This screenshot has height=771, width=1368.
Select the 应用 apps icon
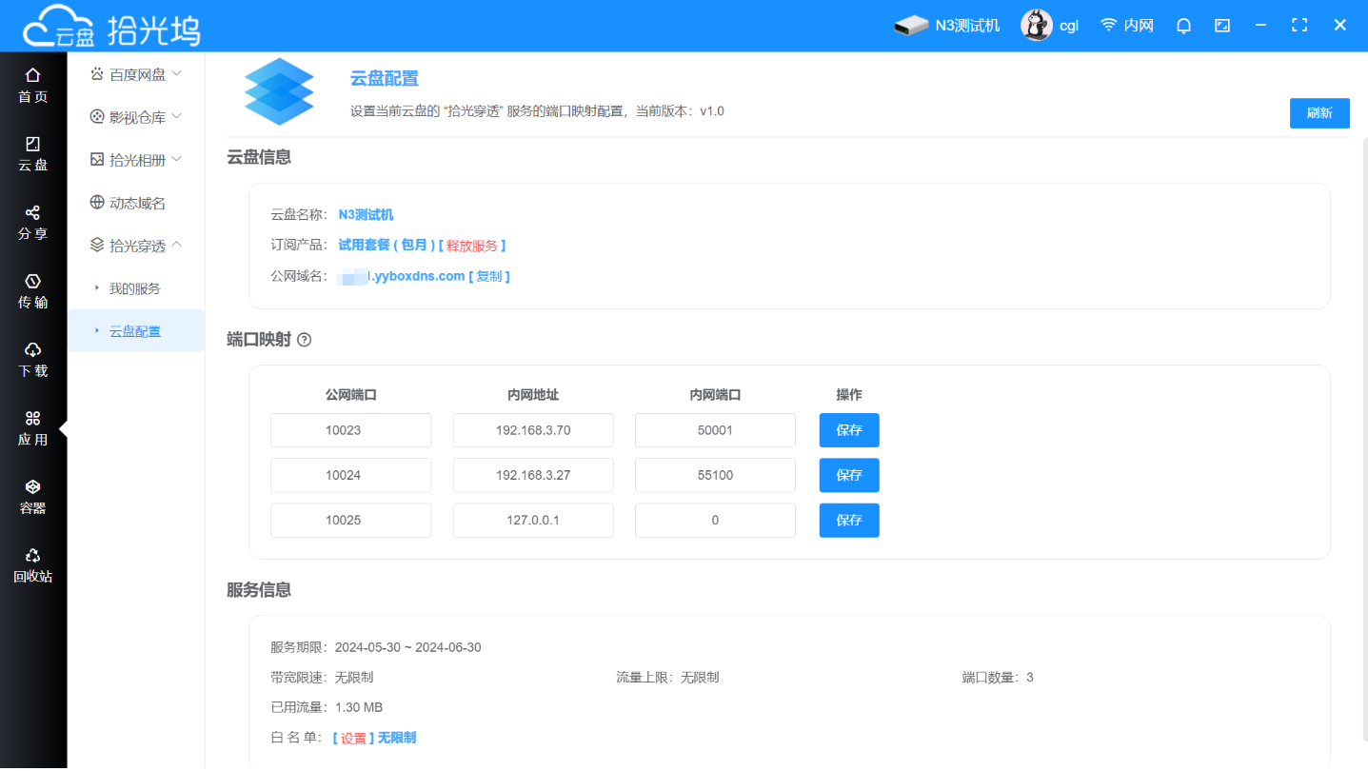click(33, 418)
